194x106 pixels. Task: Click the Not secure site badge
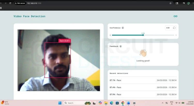20,3
